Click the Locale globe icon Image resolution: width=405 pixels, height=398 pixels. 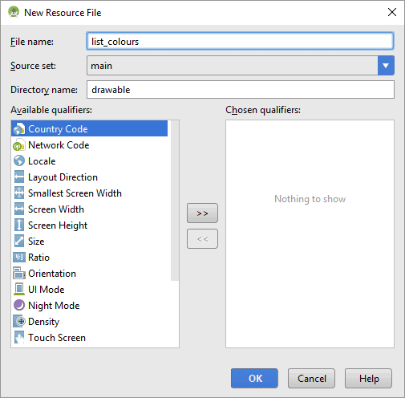click(19, 161)
